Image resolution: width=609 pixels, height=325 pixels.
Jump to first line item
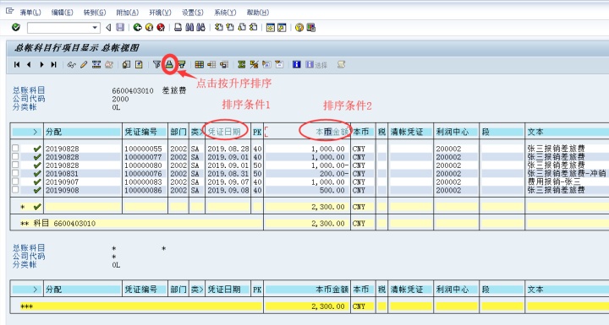tap(17, 65)
